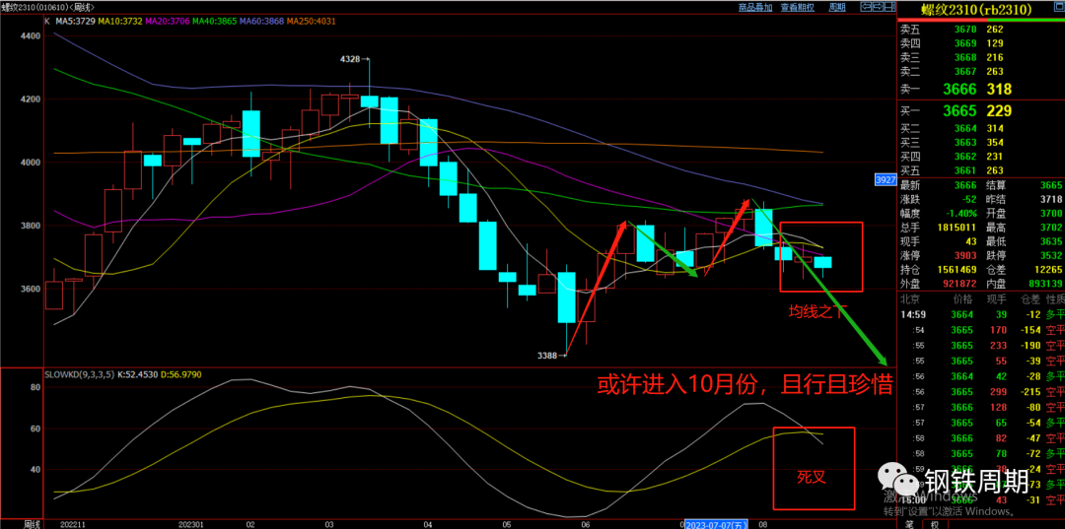This screenshot has height=529, width=1065.
Task: Click the 最新 3666 latest price
Action: point(965,185)
